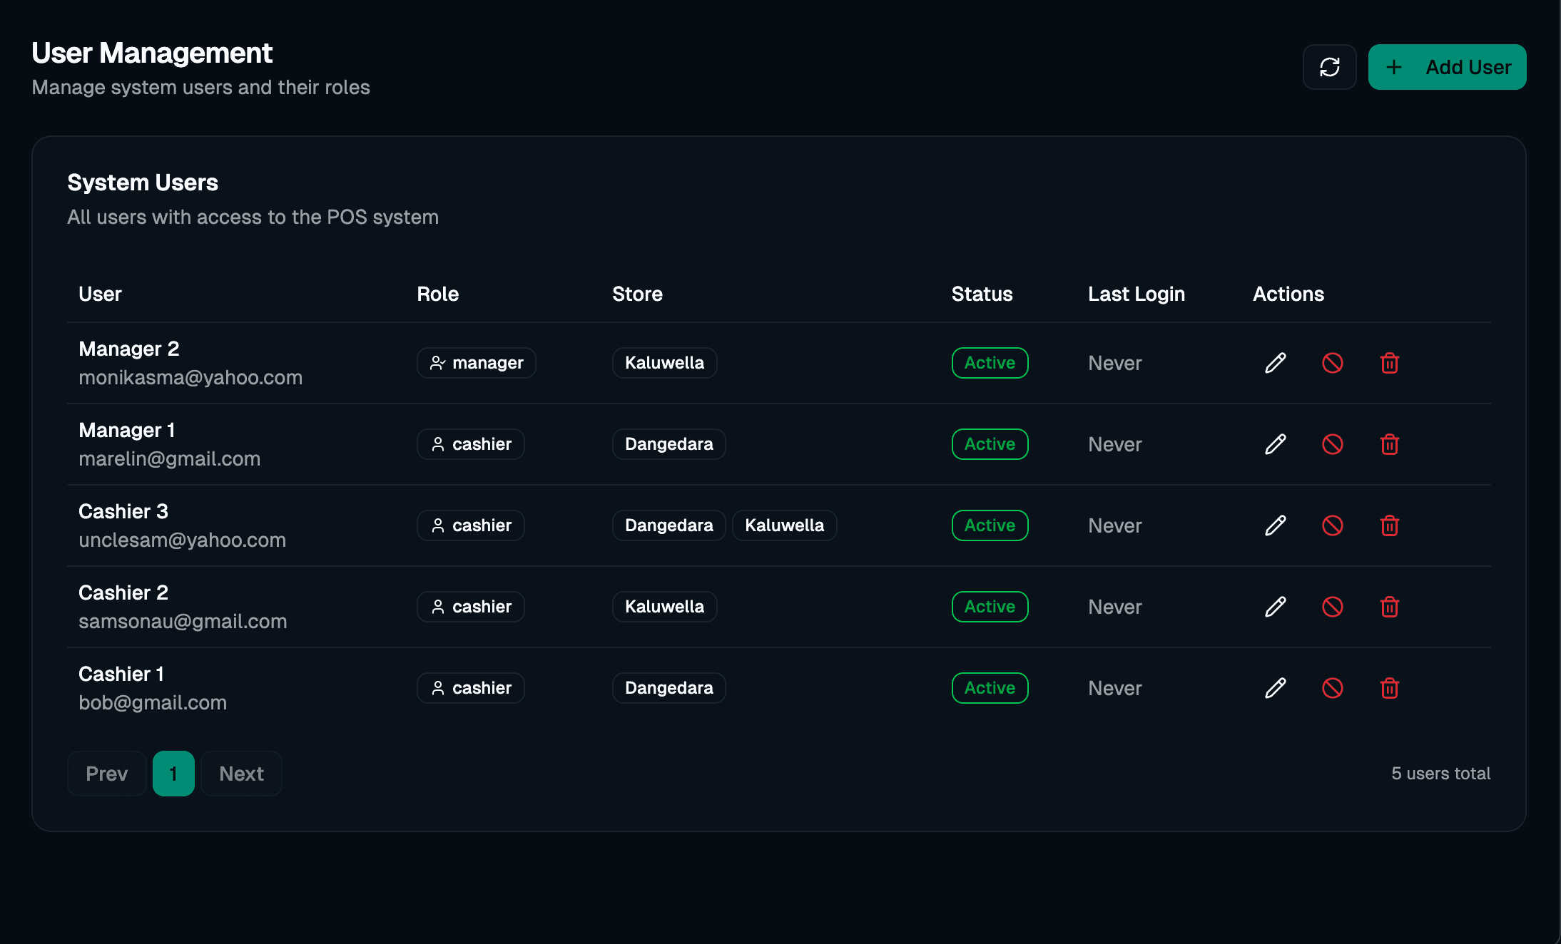
Task: Click the delete trash icon for Cashier 1
Action: click(x=1390, y=688)
